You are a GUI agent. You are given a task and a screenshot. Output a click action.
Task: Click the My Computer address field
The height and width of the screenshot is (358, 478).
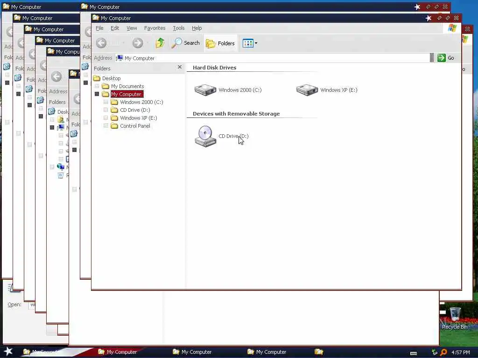[x=273, y=58]
